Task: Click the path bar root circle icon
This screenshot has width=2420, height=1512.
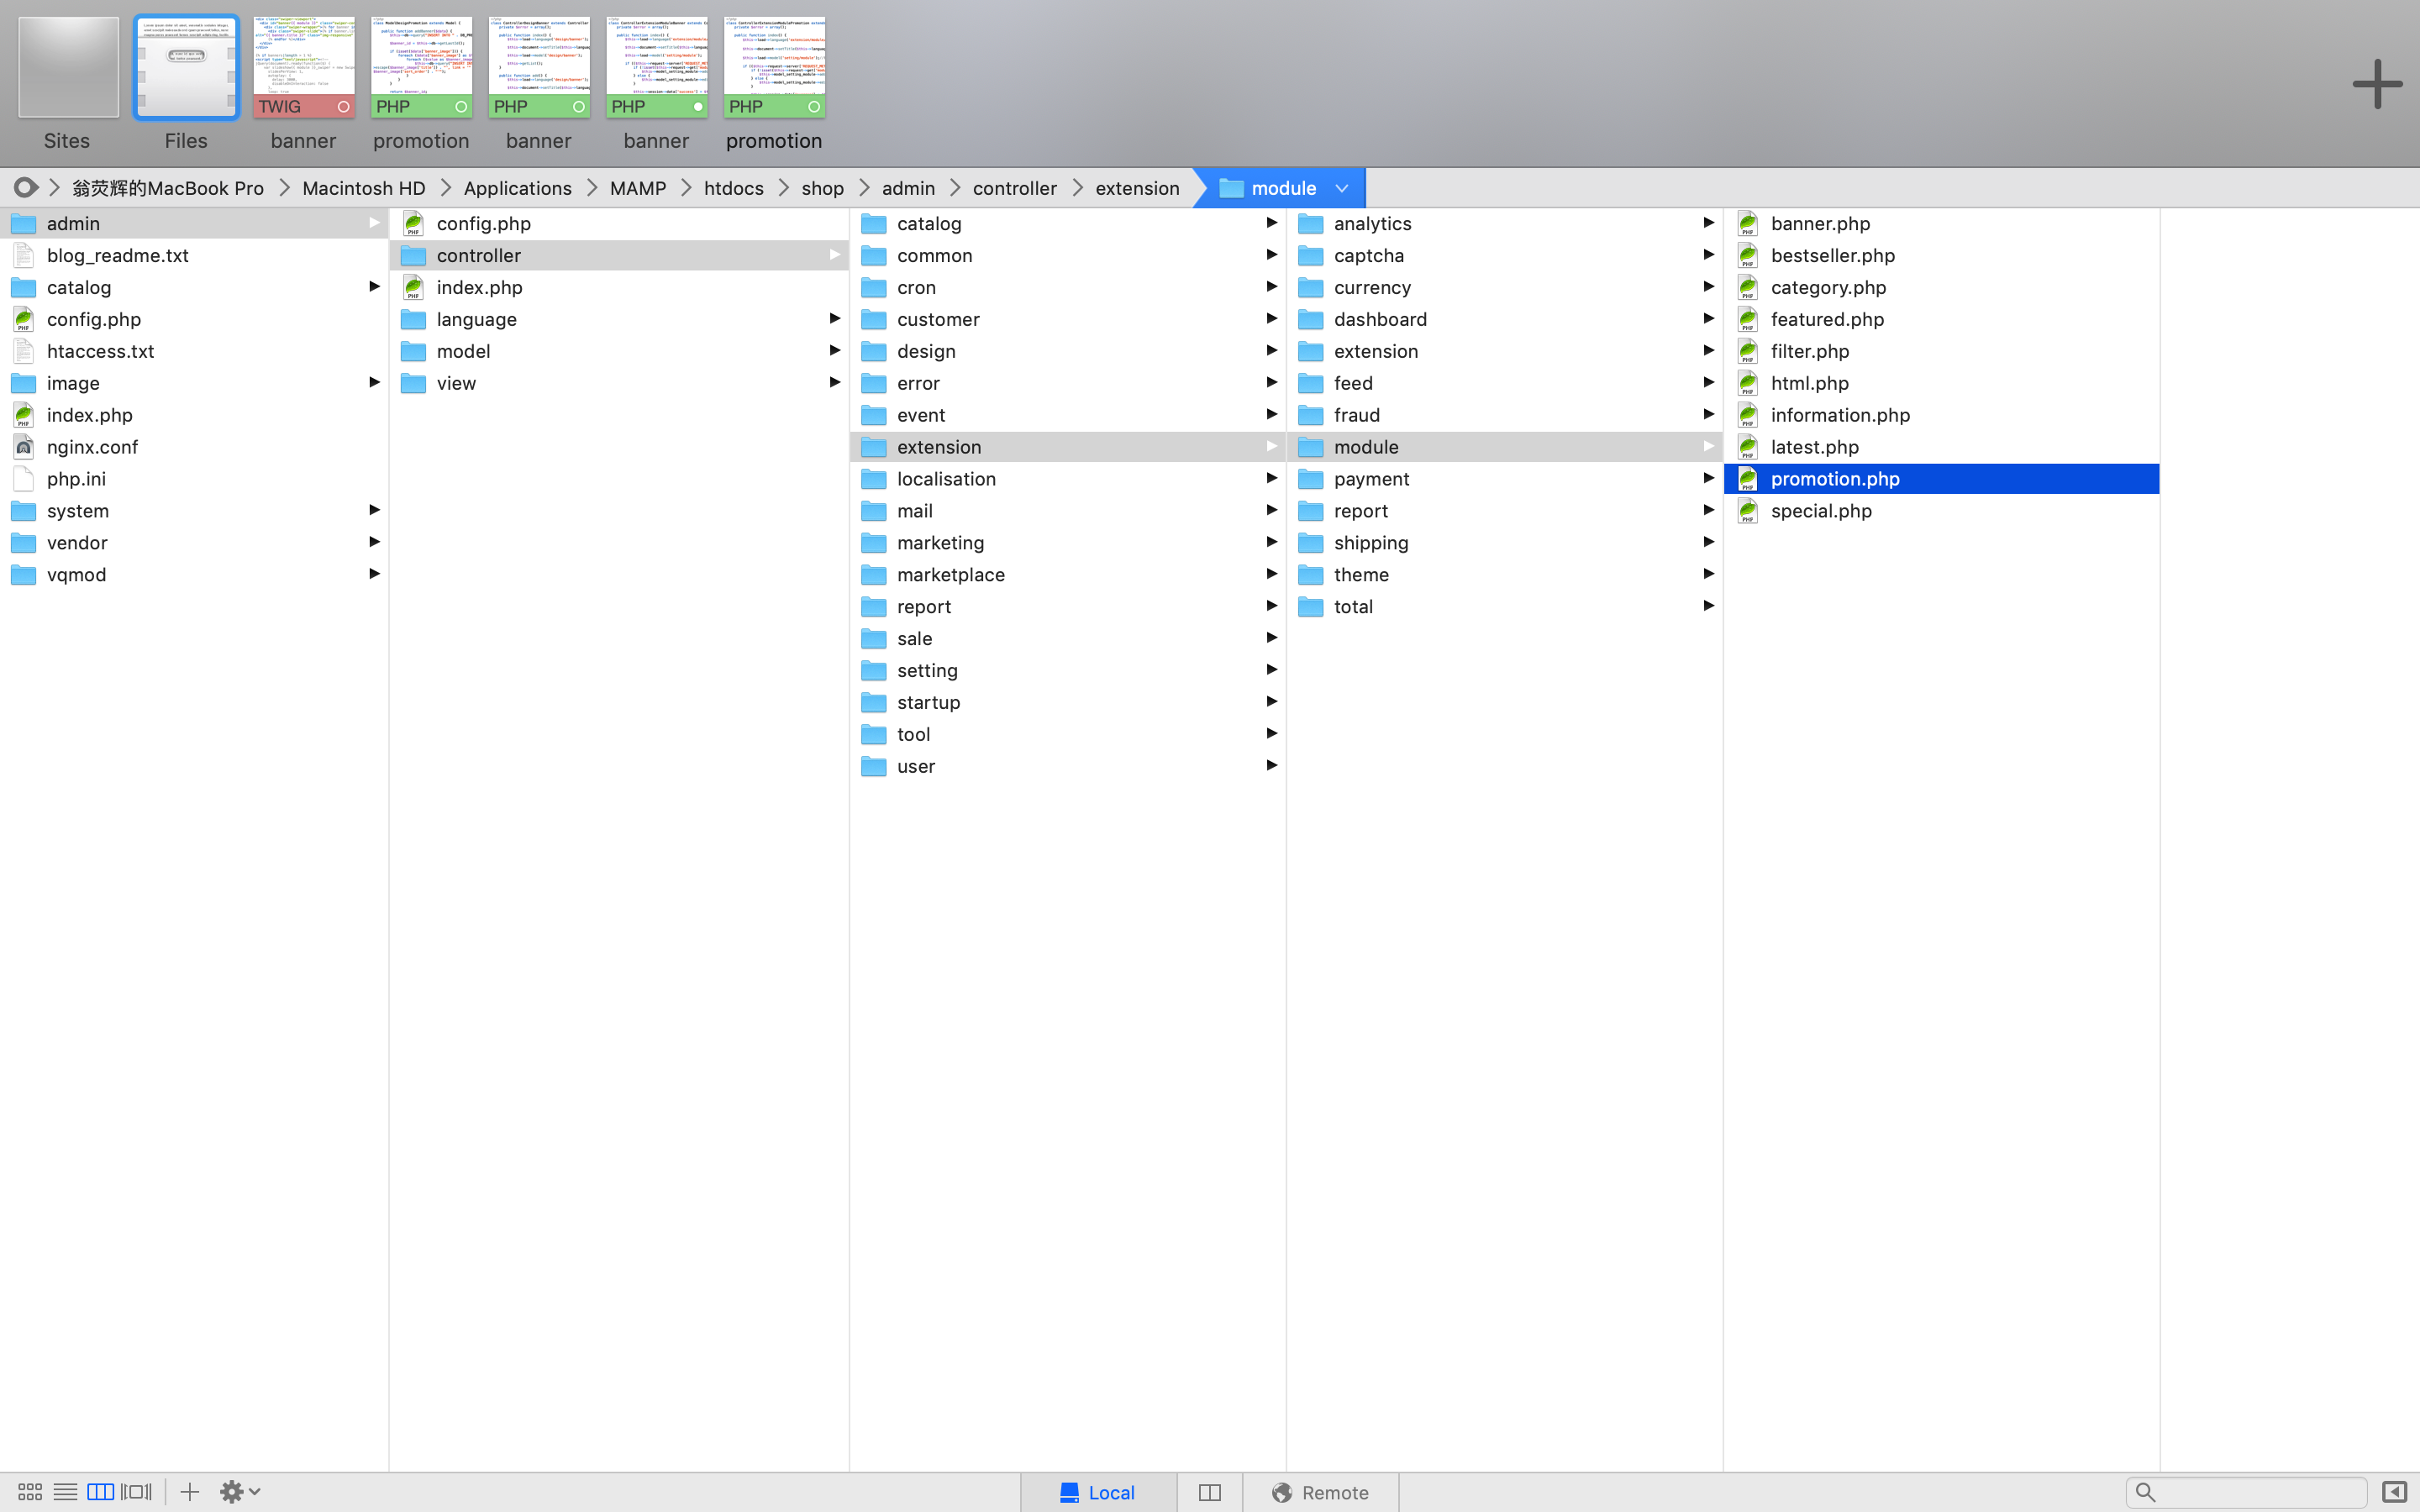Action: point(25,188)
